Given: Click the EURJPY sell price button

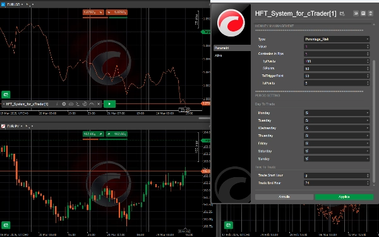Looking at the screenshot, I should pos(93,134).
